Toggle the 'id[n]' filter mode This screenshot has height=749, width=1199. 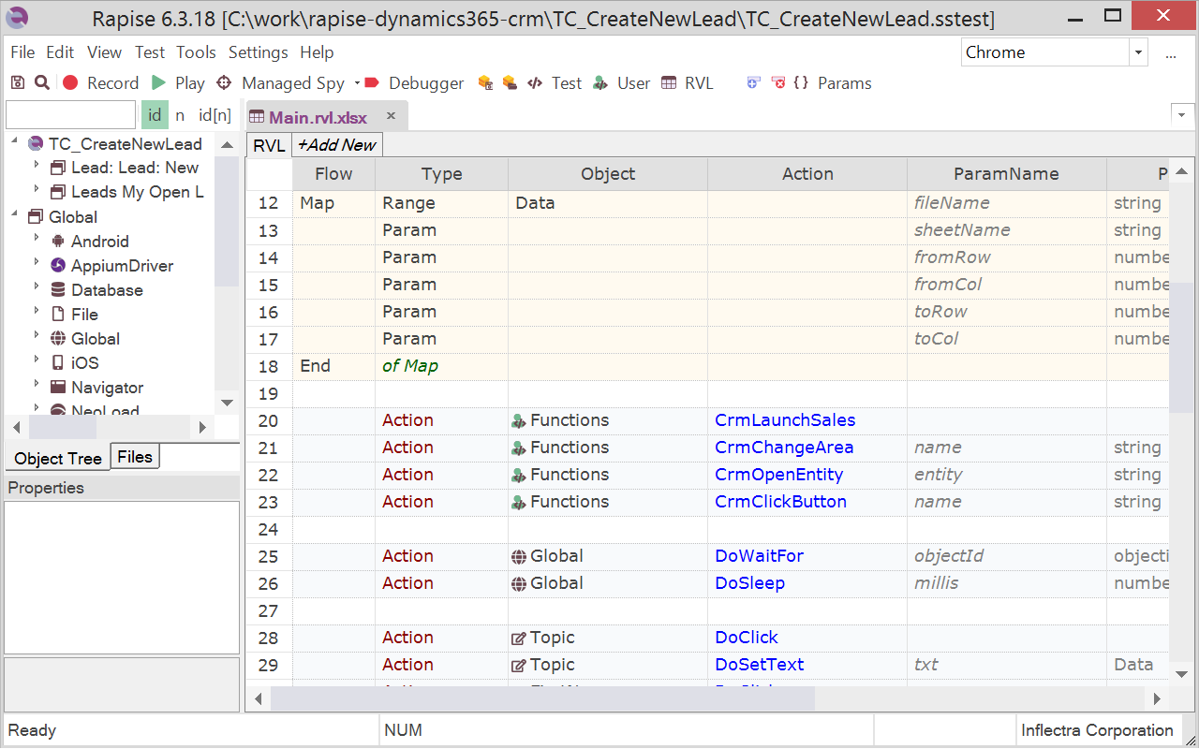[x=215, y=115]
